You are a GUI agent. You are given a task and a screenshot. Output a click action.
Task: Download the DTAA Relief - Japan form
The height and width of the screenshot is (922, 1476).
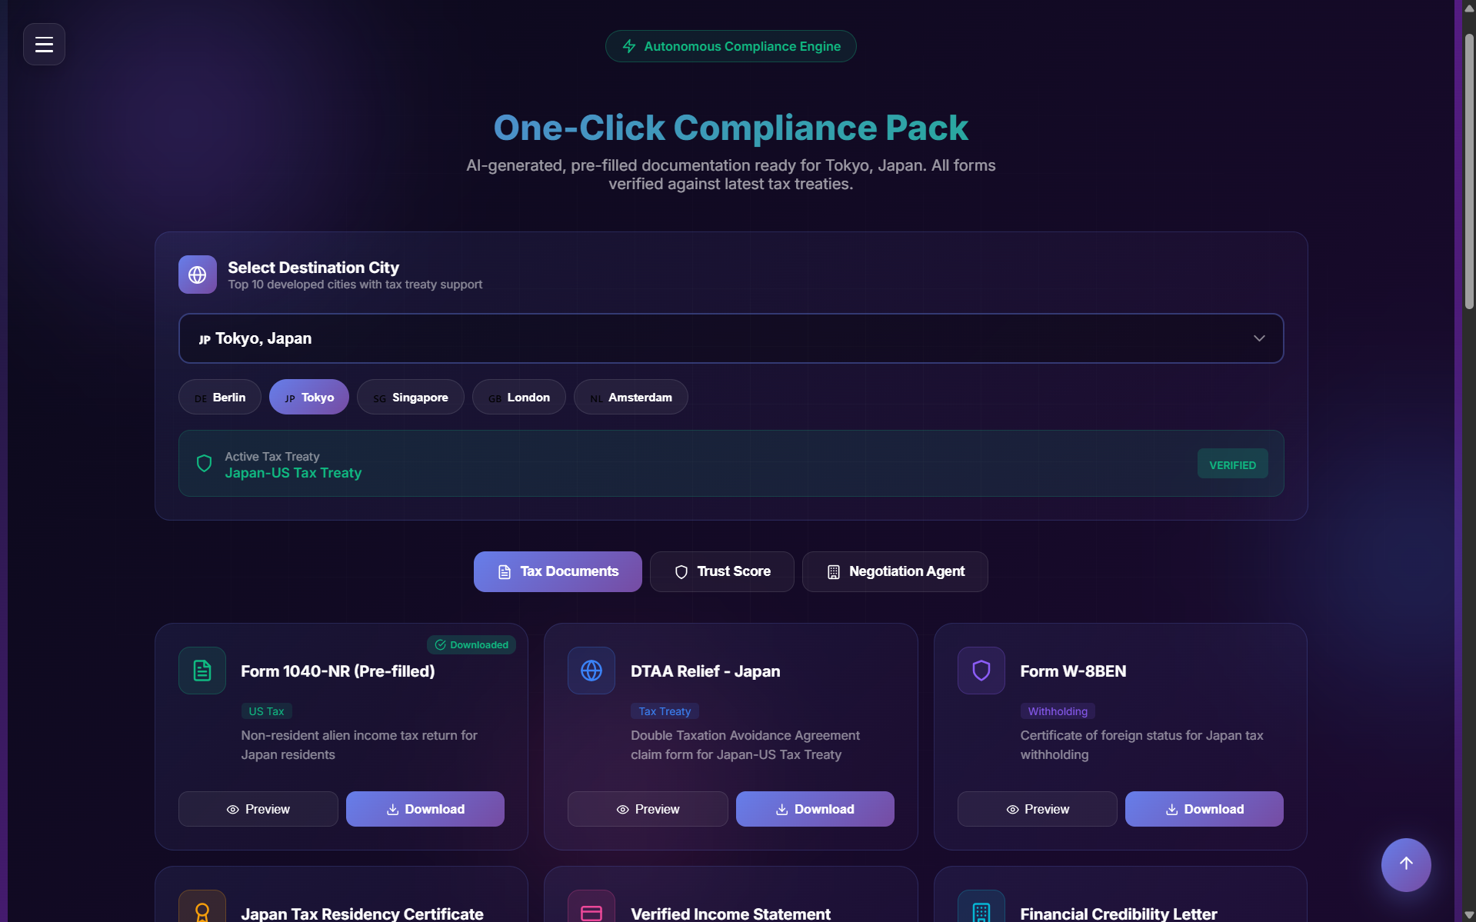(815, 809)
